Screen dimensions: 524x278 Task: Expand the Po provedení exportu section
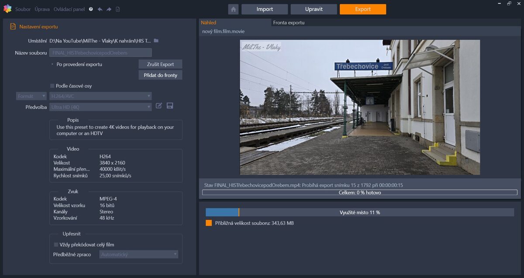coord(53,64)
